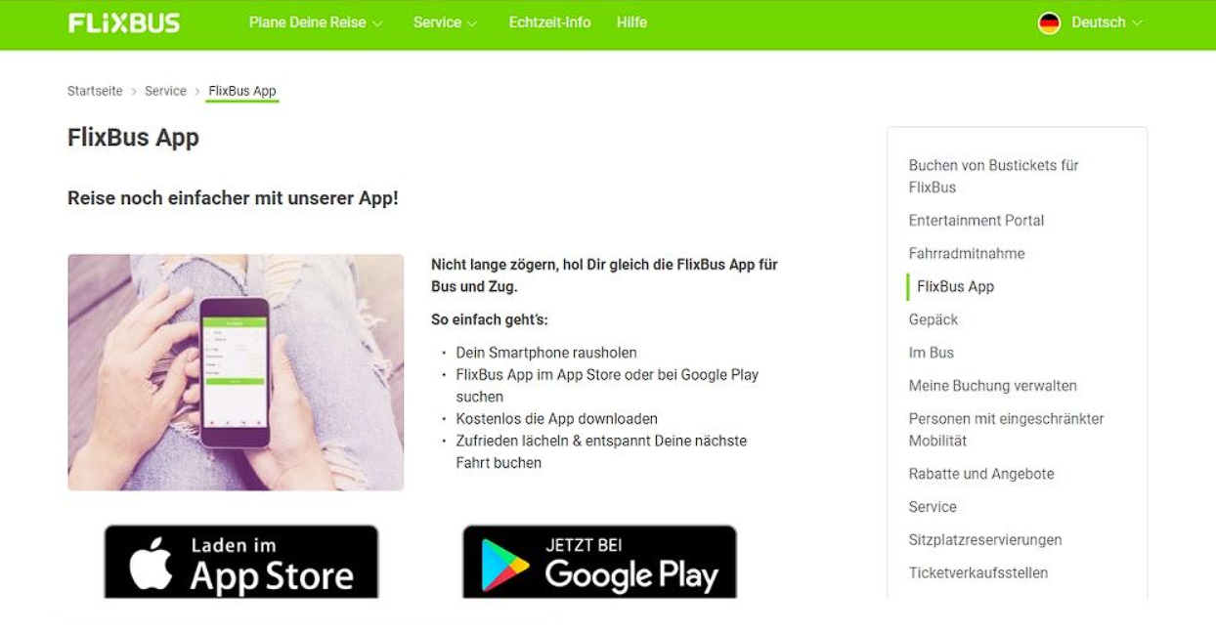The width and height of the screenshot is (1216, 633).
Task: Click the smartphone app photo
Action: pyautogui.click(x=236, y=372)
